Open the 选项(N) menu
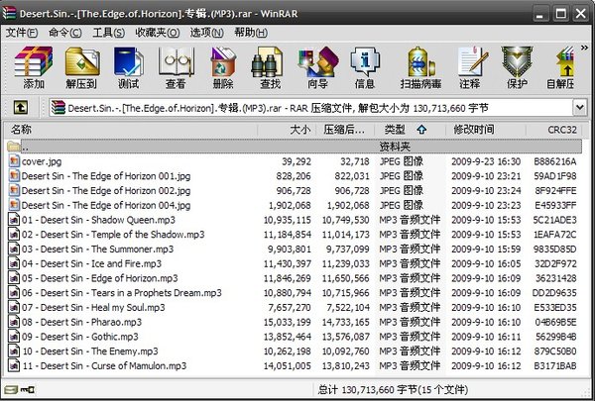The height and width of the screenshot is (401, 595). [207, 33]
